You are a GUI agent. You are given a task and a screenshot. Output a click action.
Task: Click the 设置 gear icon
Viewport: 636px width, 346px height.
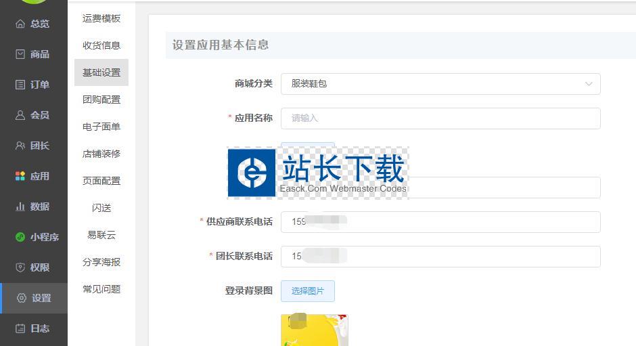(22, 298)
